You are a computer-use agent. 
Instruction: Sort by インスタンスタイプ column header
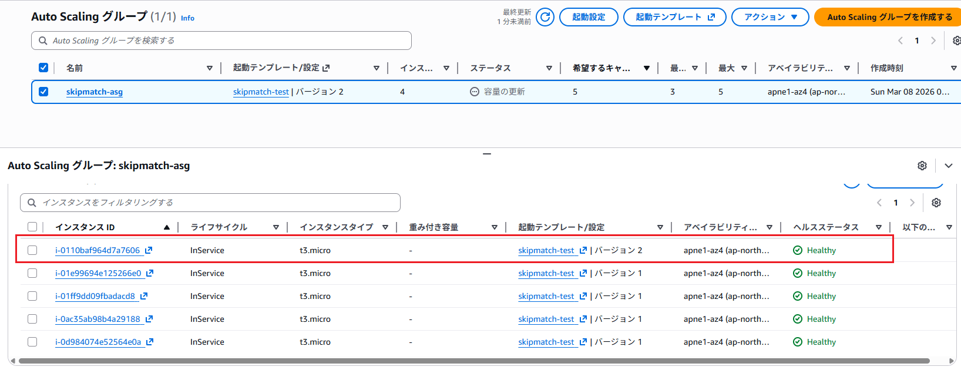(x=336, y=227)
